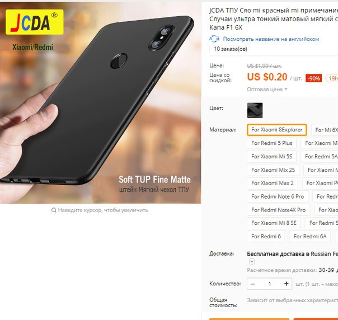Open the main product image of the phone case

pos(101,103)
